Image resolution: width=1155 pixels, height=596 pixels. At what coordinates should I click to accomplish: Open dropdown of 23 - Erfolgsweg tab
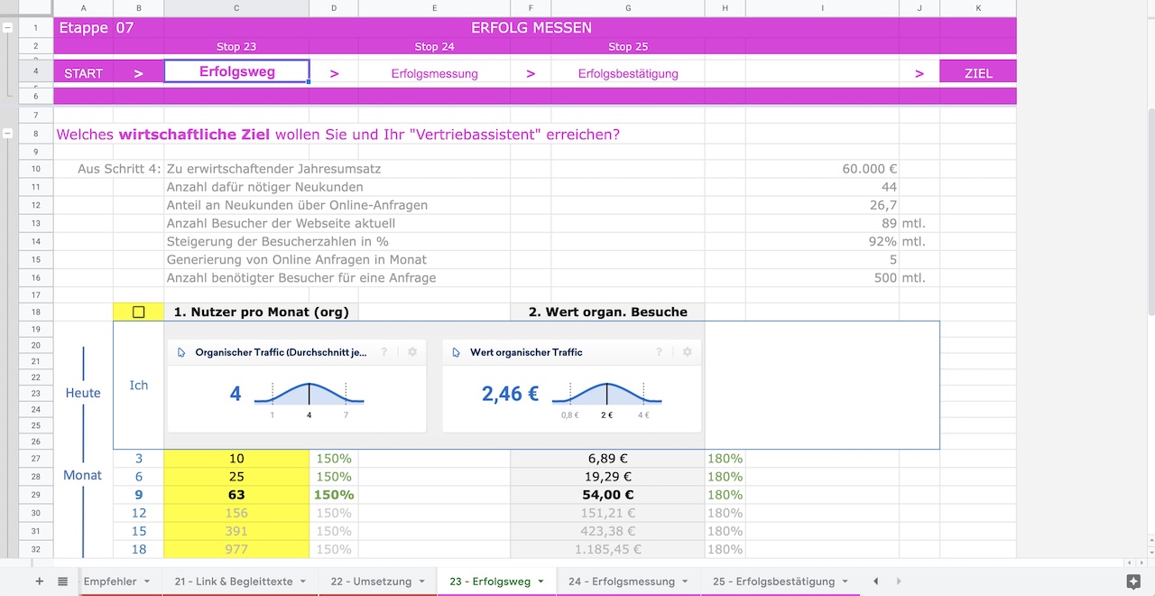541,582
